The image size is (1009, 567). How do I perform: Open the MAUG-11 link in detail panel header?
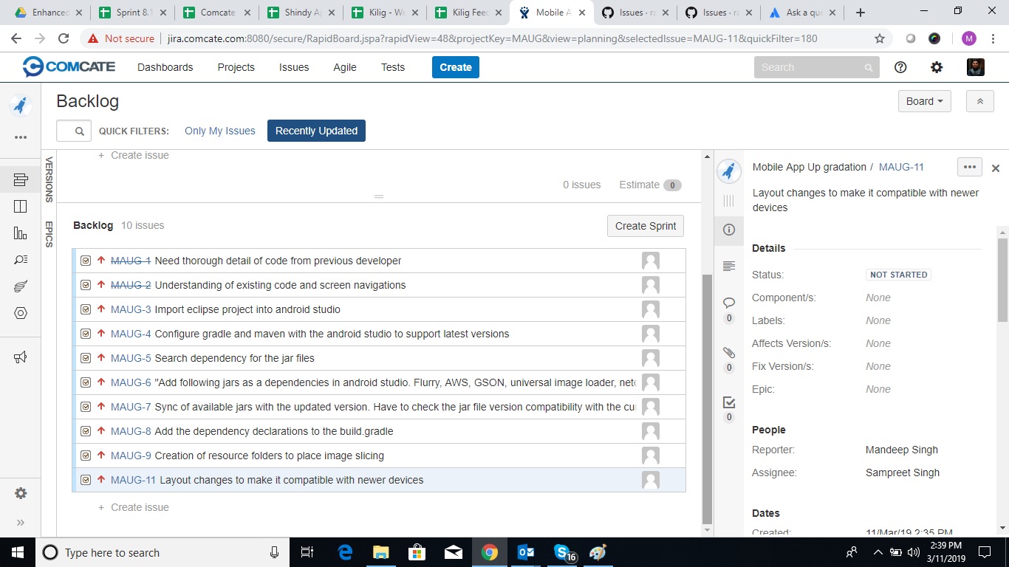point(901,167)
